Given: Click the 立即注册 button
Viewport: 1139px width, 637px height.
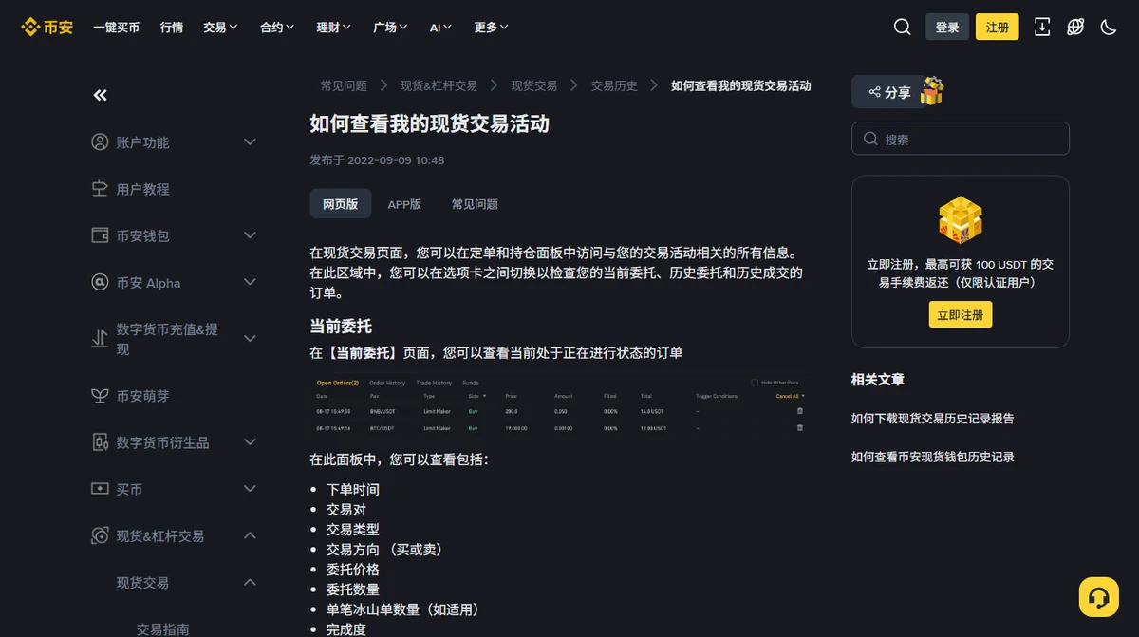Looking at the screenshot, I should (961, 314).
